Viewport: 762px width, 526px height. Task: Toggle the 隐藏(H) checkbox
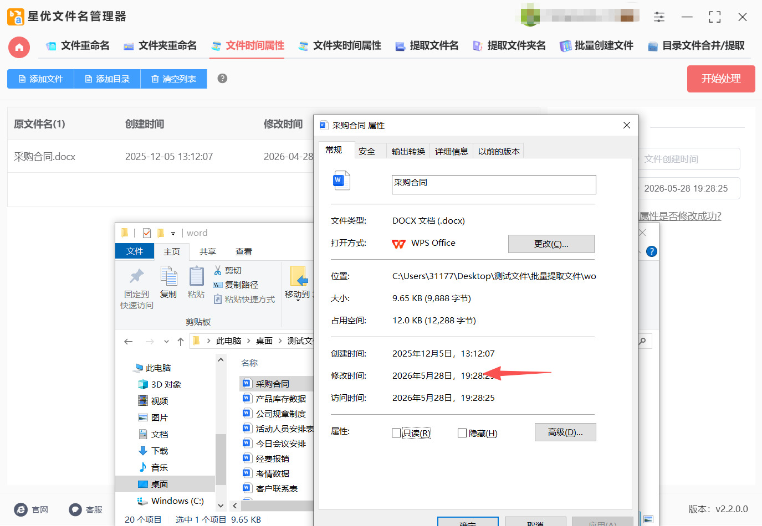pos(462,433)
